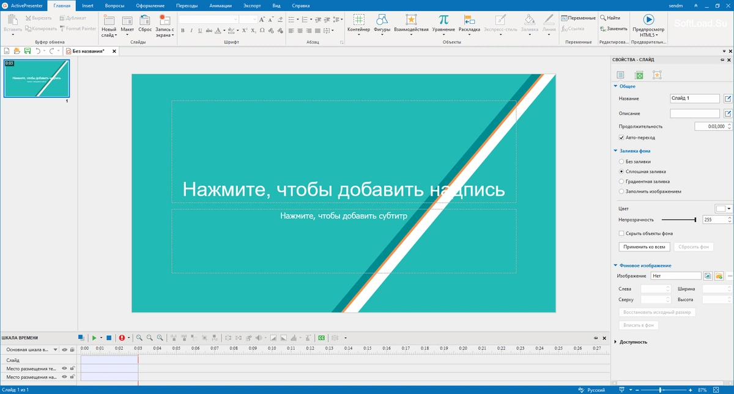Viewport: 734px width, 394px height.
Task: Edit slide name with pencil icon
Action: pos(728,98)
